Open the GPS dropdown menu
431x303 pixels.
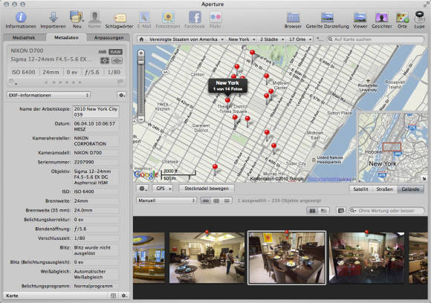[163, 189]
